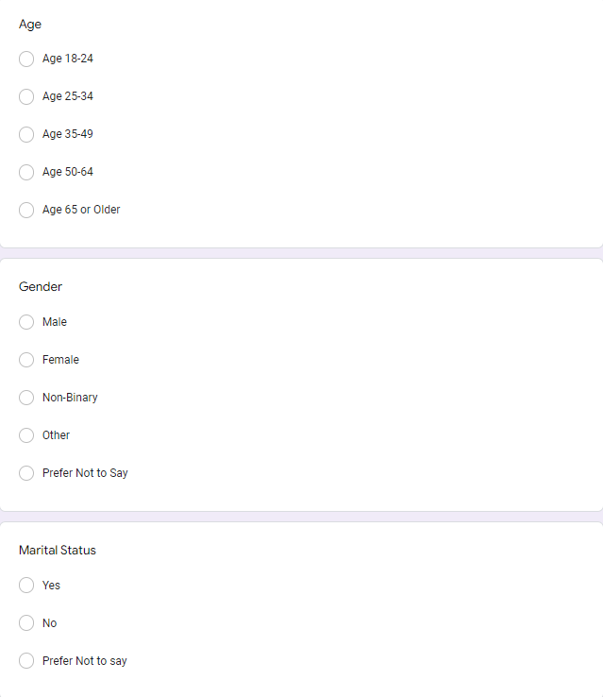Click the Age question title
Screen dimensions: 603x697
click(x=30, y=25)
